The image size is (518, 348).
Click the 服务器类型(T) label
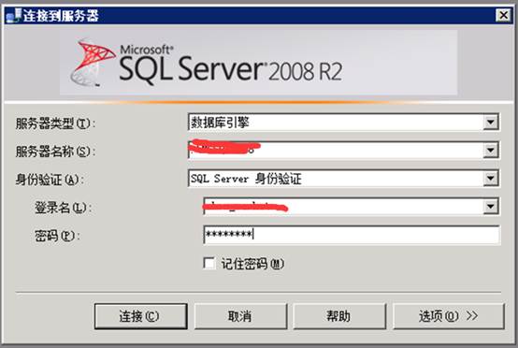[55, 123]
